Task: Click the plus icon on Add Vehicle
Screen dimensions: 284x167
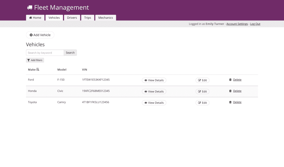Action: point(31,35)
